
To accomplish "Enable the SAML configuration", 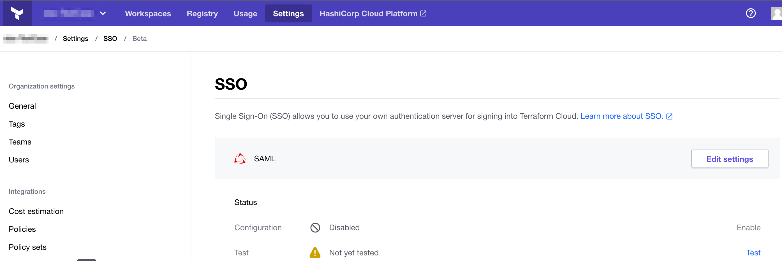I will point(748,227).
